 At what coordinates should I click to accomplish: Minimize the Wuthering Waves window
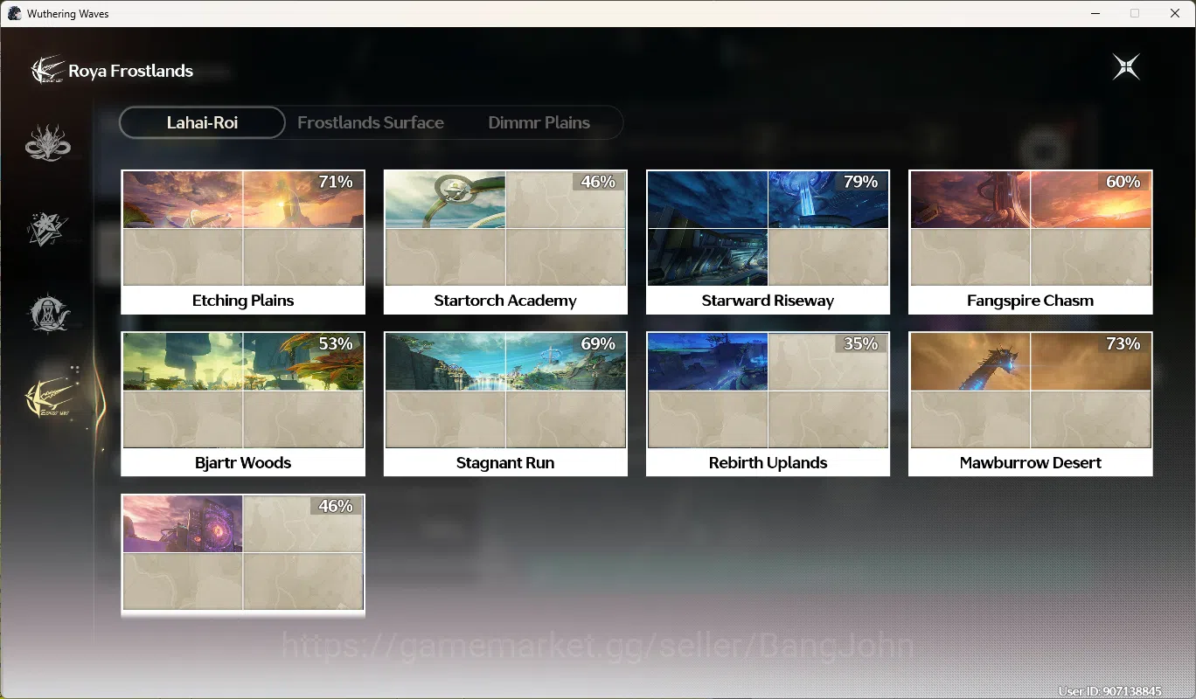pos(1095,13)
